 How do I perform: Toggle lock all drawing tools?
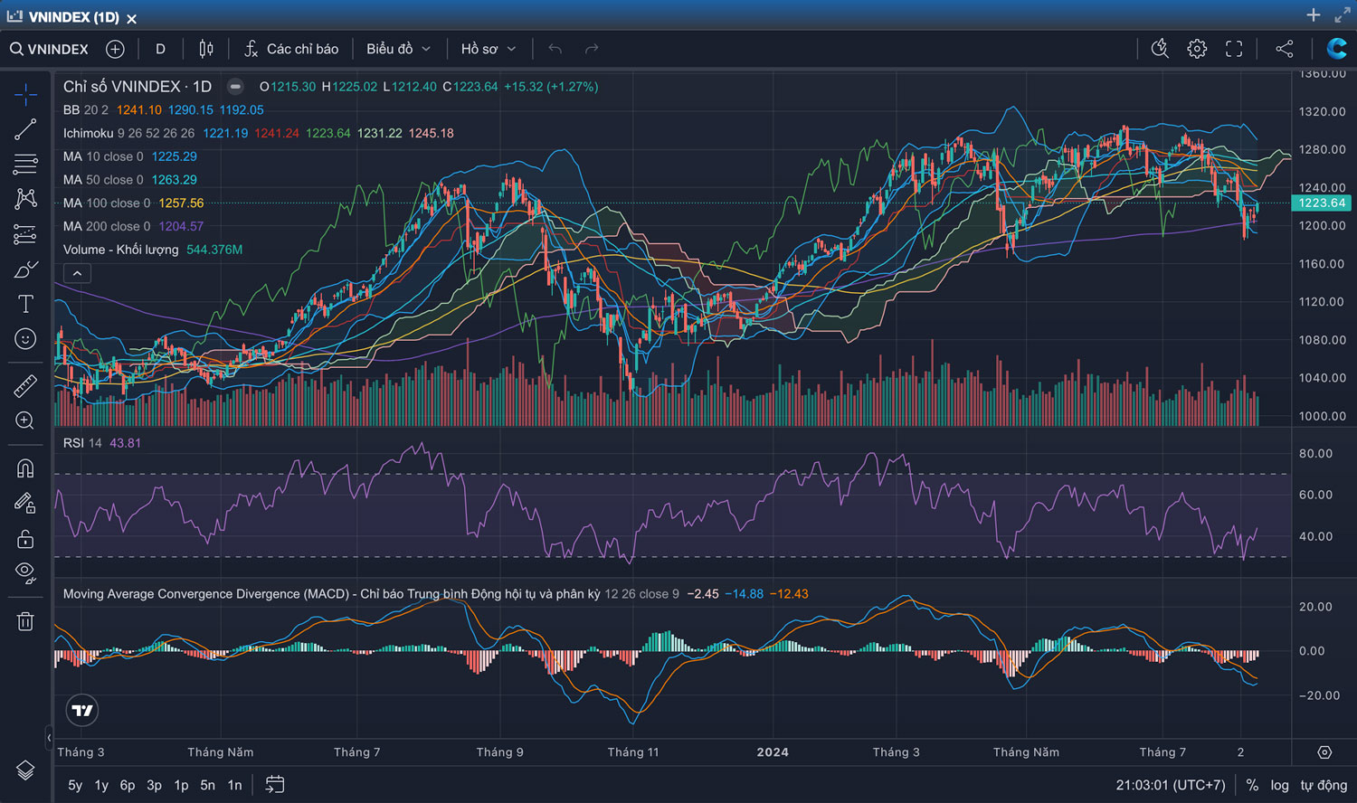(x=25, y=539)
